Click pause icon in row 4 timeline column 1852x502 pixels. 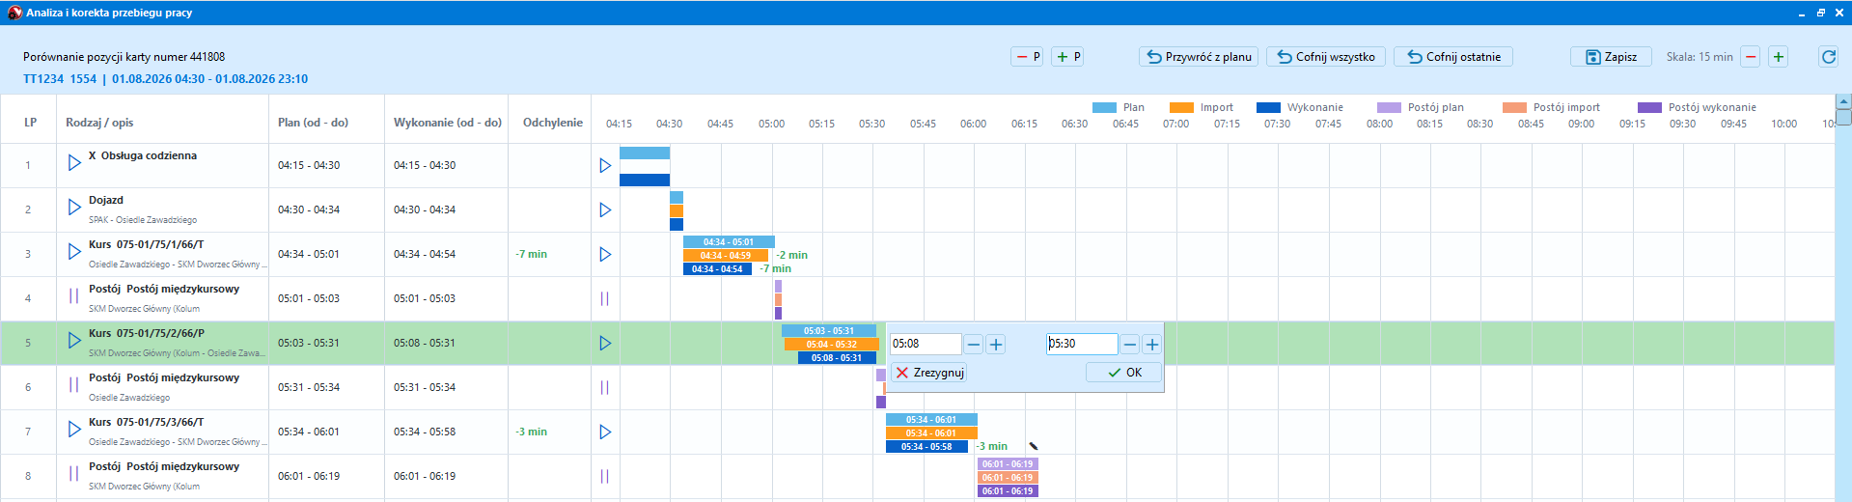(605, 299)
